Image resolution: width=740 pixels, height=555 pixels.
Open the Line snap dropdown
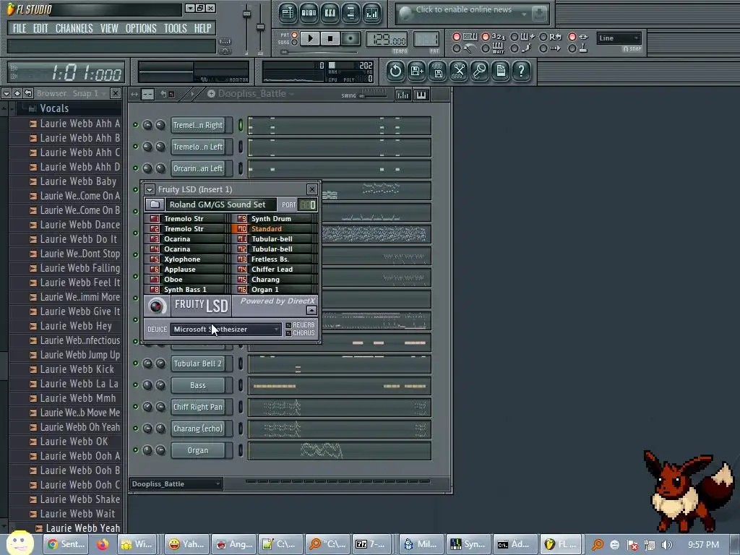tap(619, 38)
